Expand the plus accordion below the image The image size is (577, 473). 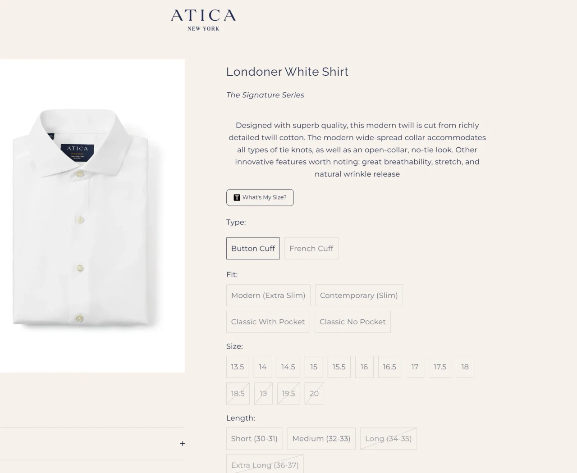[x=182, y=444]
